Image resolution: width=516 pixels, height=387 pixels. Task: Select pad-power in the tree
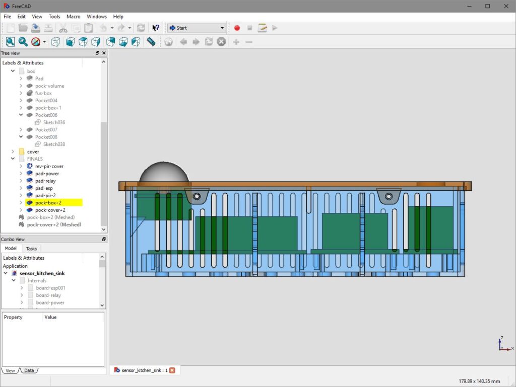tap(47, 174)
